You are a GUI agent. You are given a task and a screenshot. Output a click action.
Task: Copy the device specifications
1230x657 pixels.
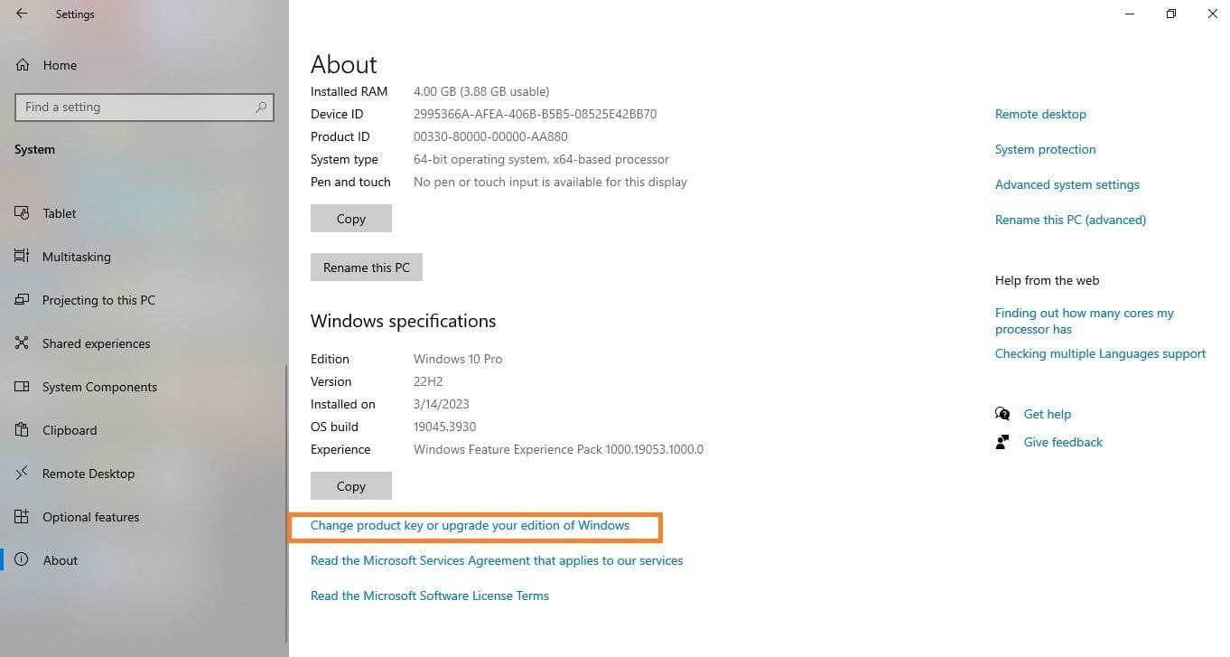[350, 219]
